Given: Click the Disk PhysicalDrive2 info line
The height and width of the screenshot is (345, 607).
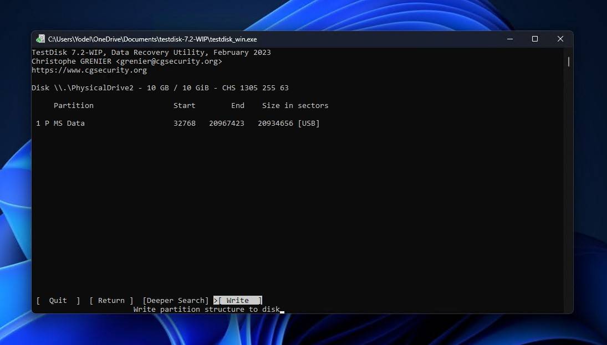Looking at the screenshot, I should (160, 88).
